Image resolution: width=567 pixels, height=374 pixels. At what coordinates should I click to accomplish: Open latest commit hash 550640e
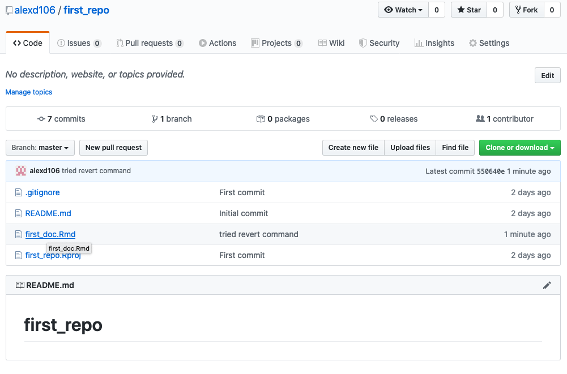point(491,171)
